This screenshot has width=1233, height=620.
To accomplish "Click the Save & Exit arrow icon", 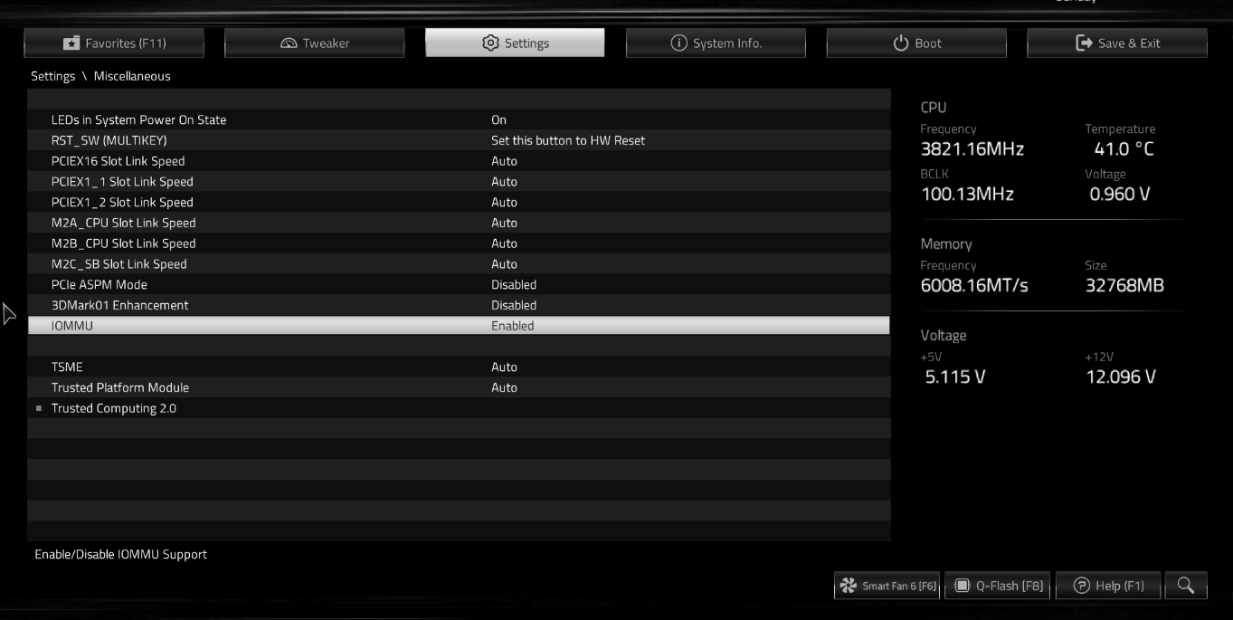I will coord(1084,43).
